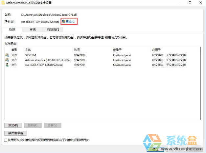206x153 pixels.
Task: Click C:\Users\xxs\ in the xxs row
Action: click(x=122, y=65)
